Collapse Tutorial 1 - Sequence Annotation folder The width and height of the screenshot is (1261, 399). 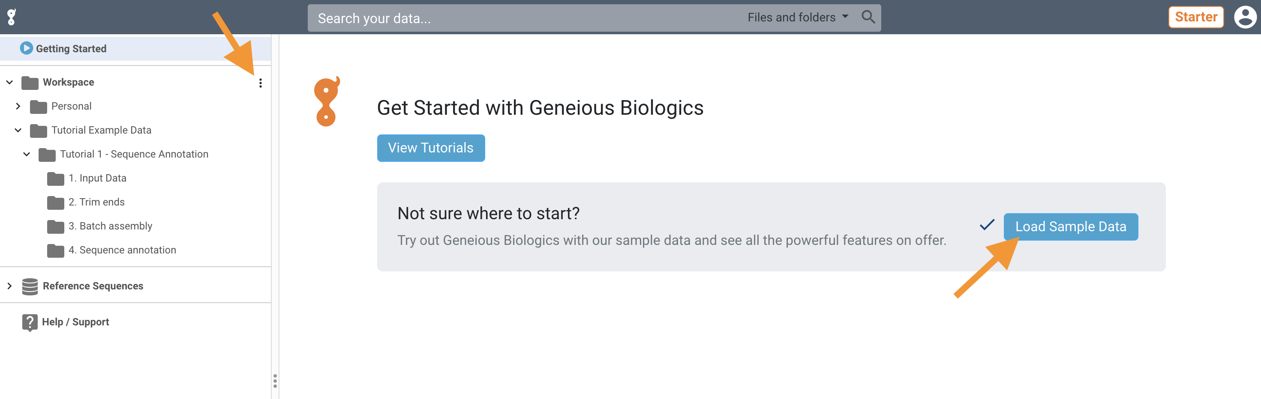[27, 154]
